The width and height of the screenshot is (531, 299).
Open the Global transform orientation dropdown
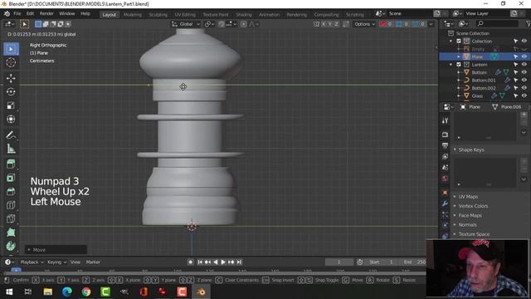tap(186, 24)
